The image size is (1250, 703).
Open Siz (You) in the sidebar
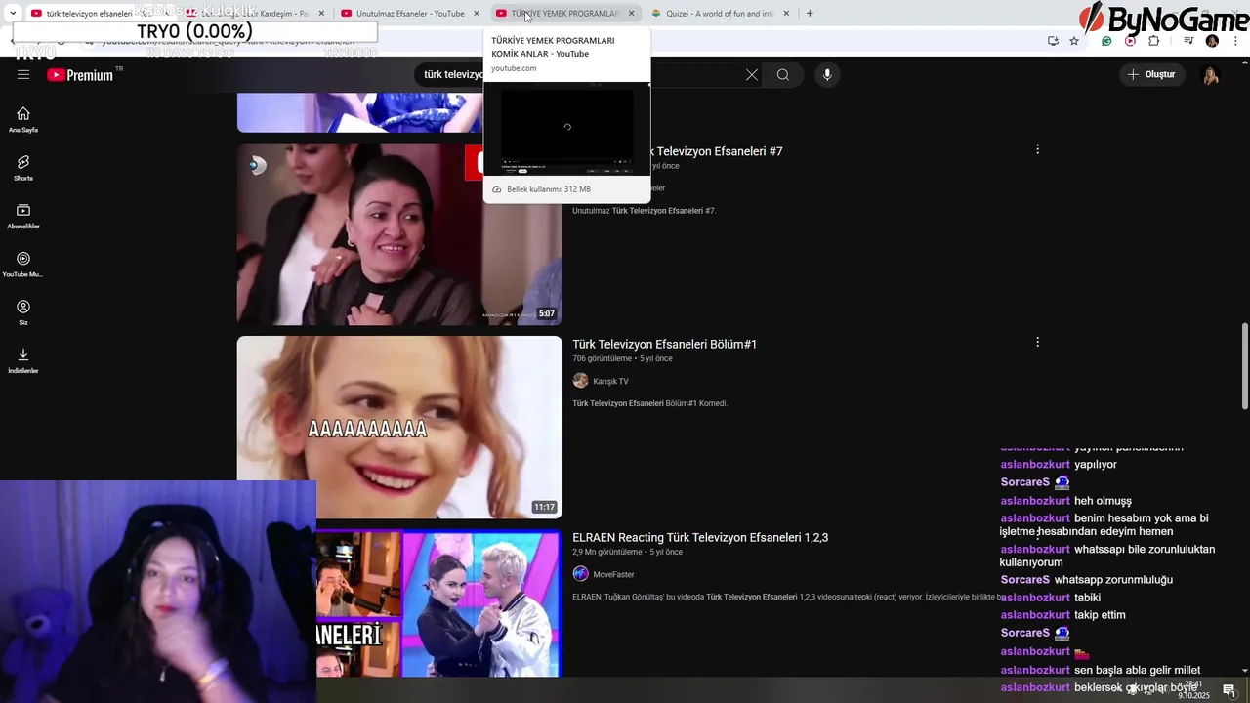coord(23,312)
